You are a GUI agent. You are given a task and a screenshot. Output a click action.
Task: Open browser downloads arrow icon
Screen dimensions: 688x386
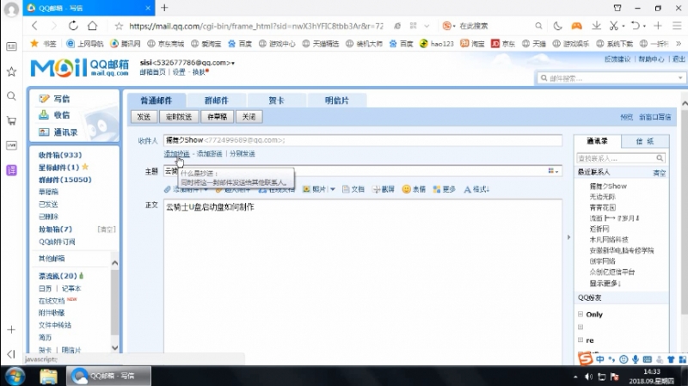pos(596,26)
